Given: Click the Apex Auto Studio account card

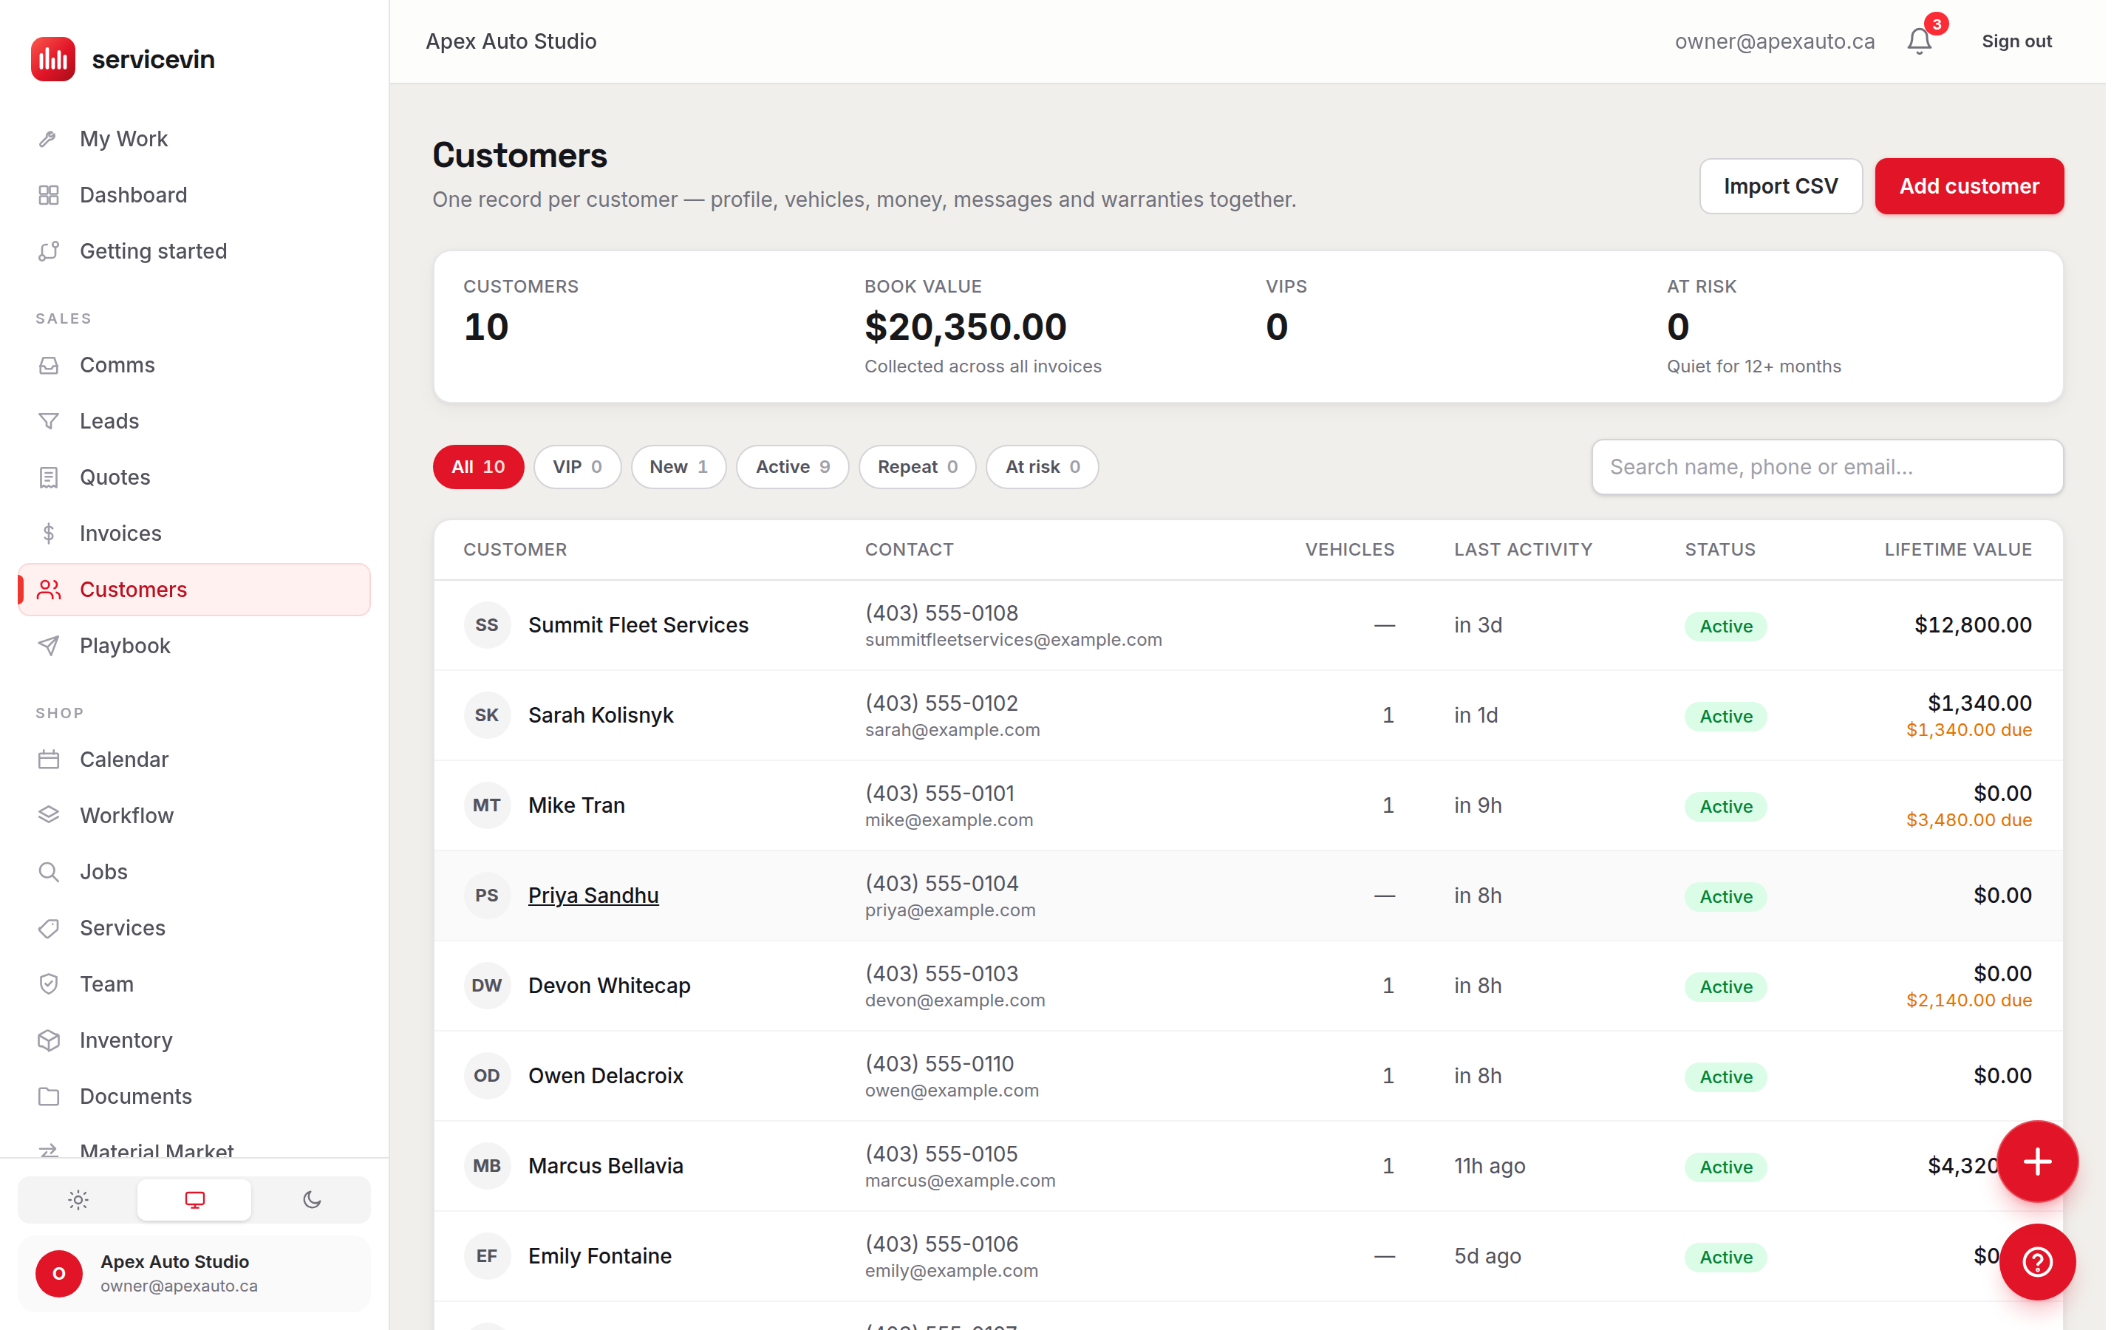Looking at the screenshot, I should click(194, 1274).
